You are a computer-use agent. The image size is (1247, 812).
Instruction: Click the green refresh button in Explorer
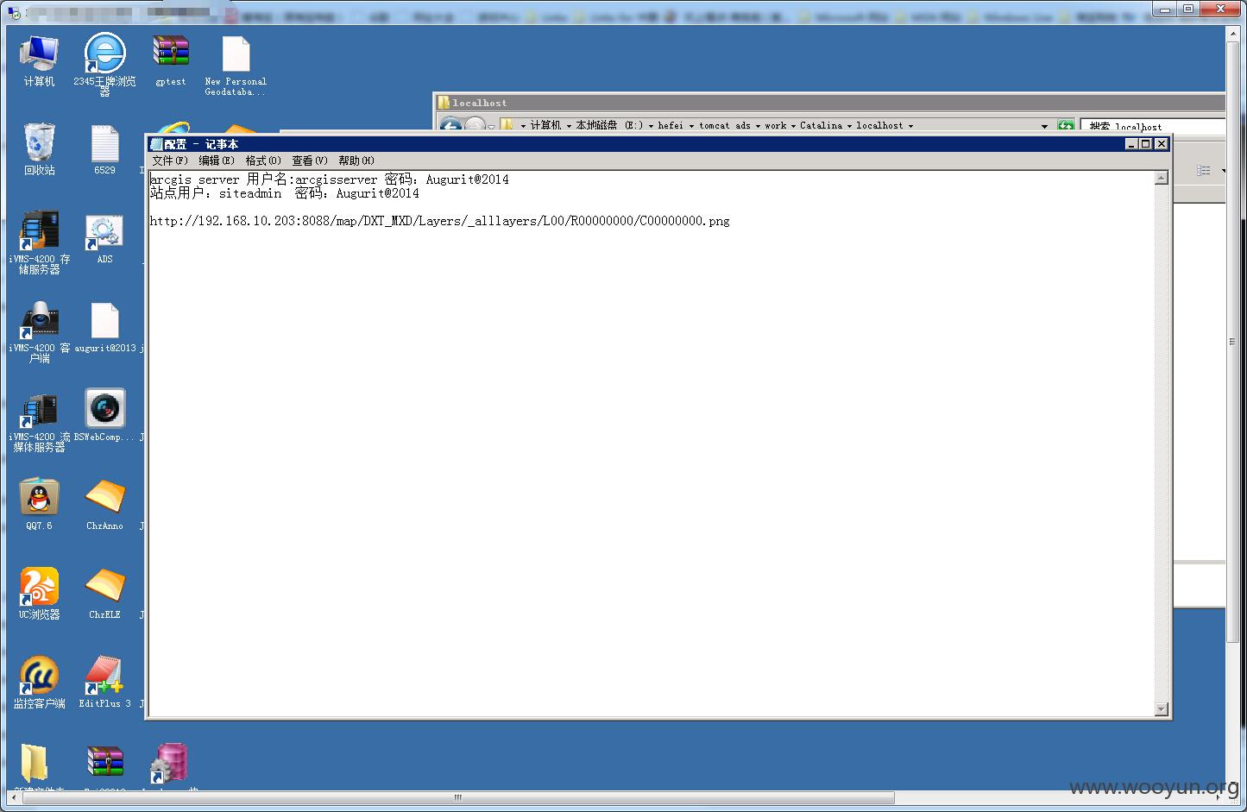click(x=1066, y=126)
